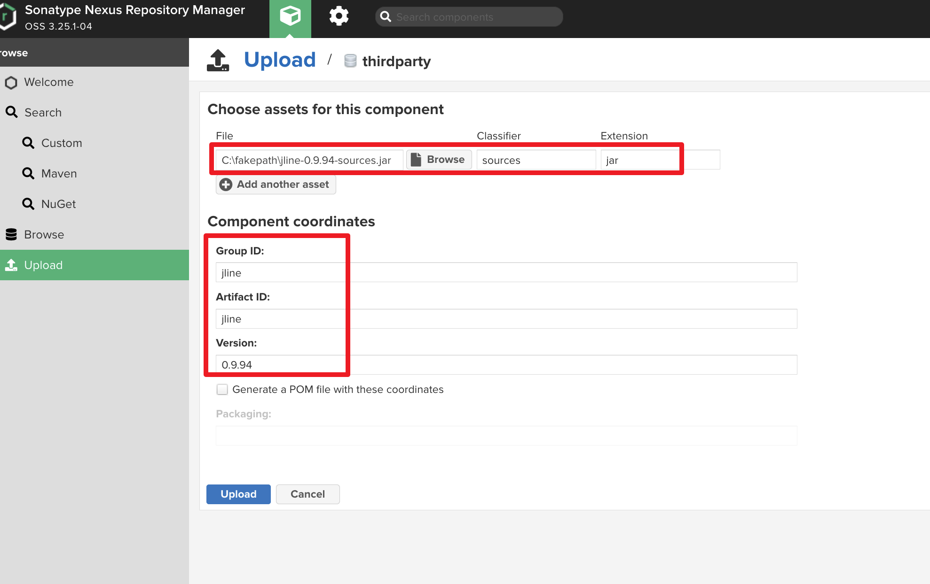Viewport: 930px width, 584px height.
Task: Click the Classifier field containing sources
Action: (536, 160)
